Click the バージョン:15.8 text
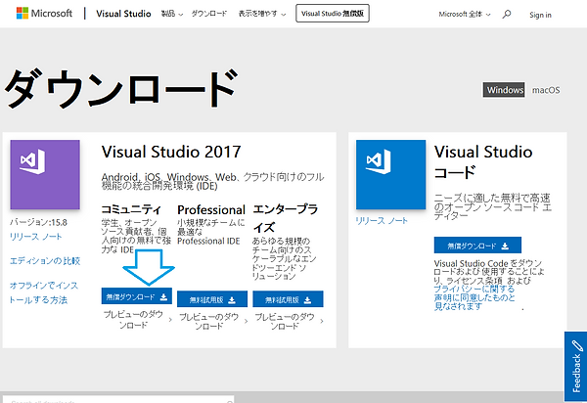The image size is (587, 403). click(38, 223)
